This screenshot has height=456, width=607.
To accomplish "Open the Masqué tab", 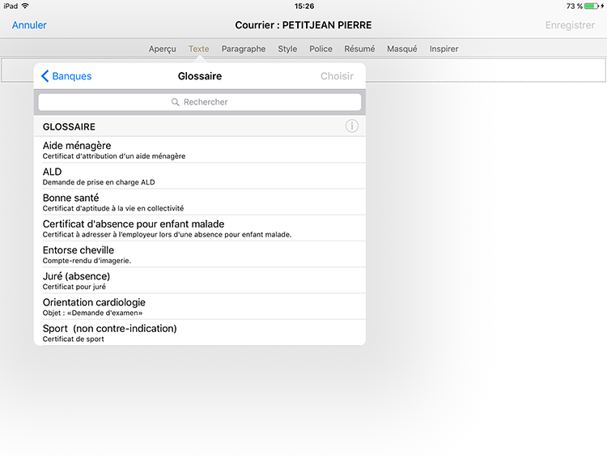I will coord(401,49).
